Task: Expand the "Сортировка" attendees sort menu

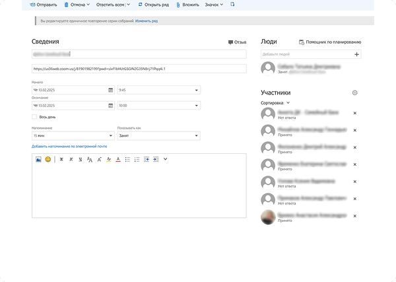Action: click(x=277, y=103)
